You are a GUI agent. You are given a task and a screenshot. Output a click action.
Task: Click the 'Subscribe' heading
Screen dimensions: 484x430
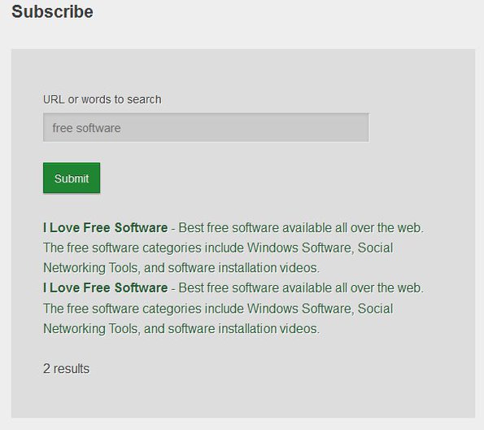[53, 12]
